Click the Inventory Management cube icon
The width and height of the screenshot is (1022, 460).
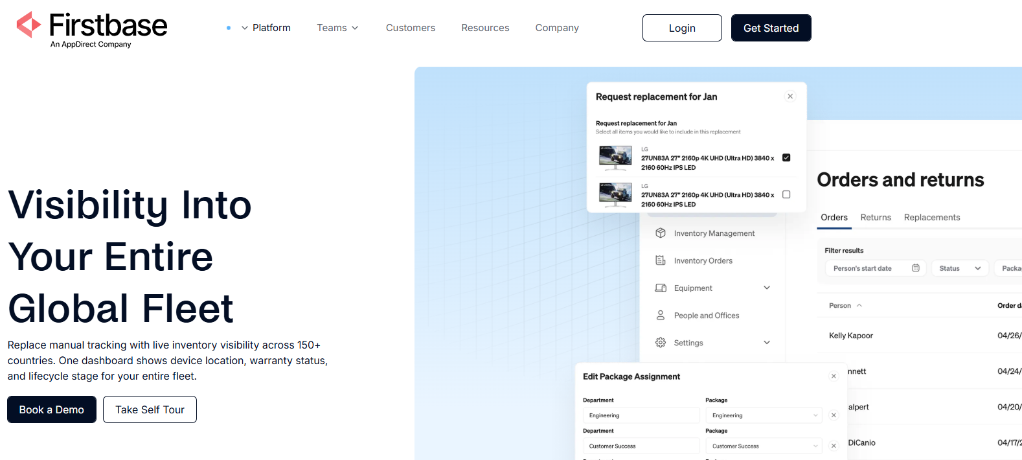coord(661,233)
